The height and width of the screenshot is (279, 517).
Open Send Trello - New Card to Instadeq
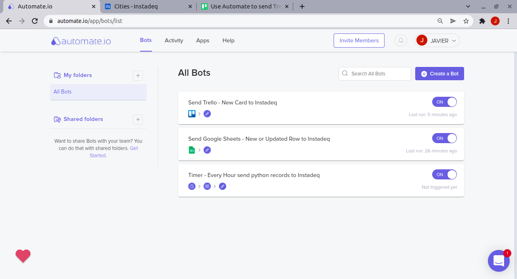click(233, 102)
